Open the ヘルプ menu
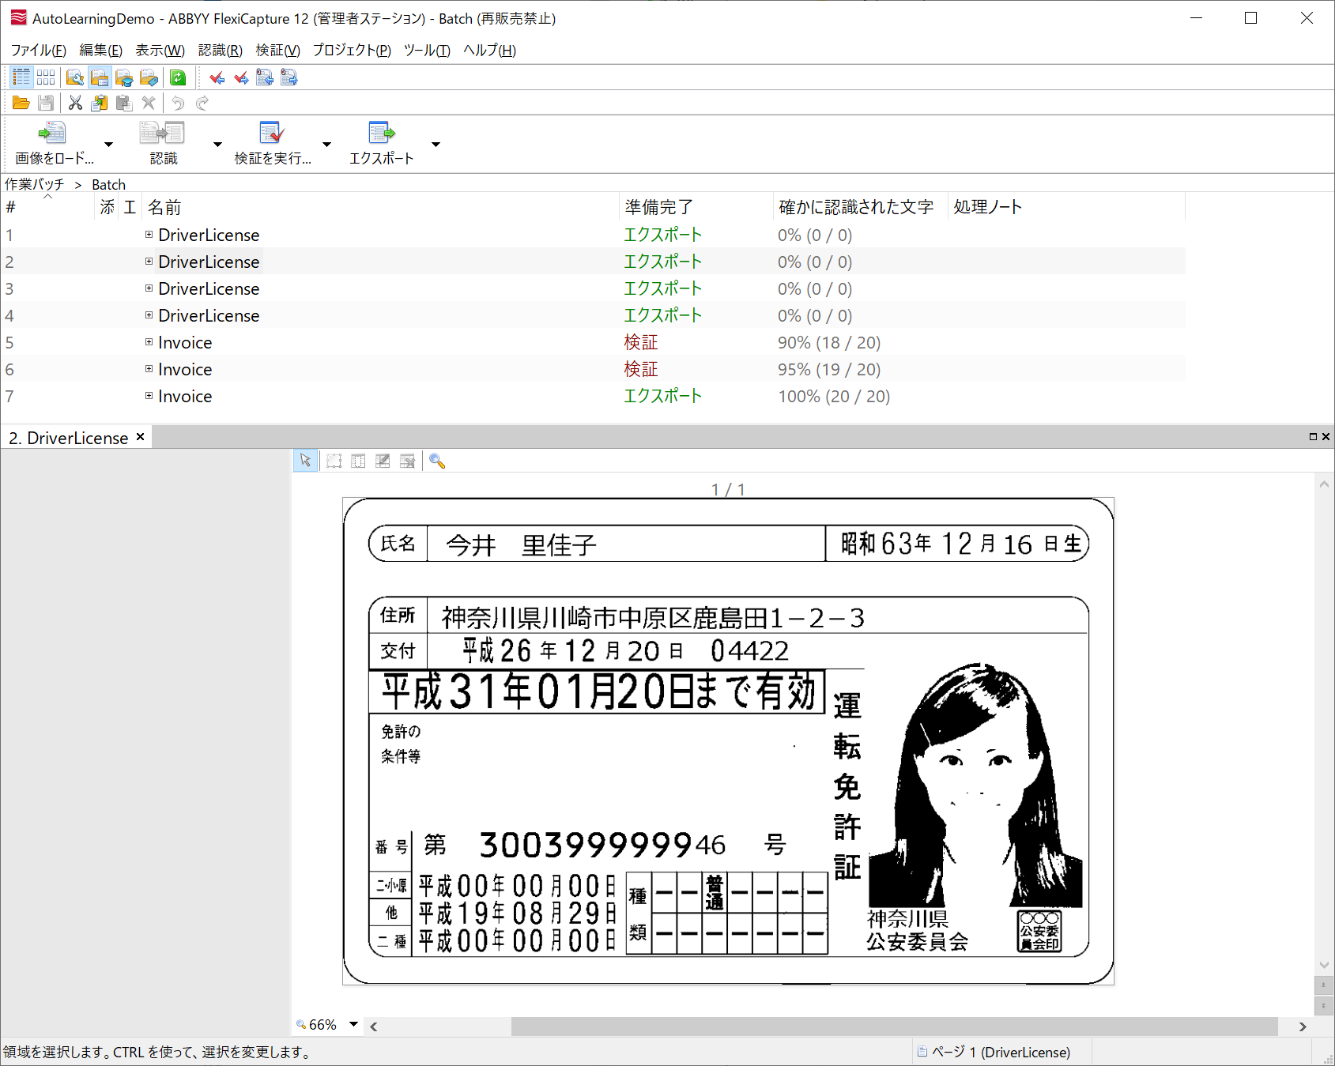The width and height of the screenshot is (1335, 1066). [489, 50]
